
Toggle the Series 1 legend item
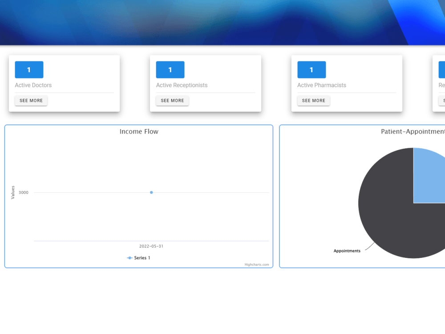point(138,258)
